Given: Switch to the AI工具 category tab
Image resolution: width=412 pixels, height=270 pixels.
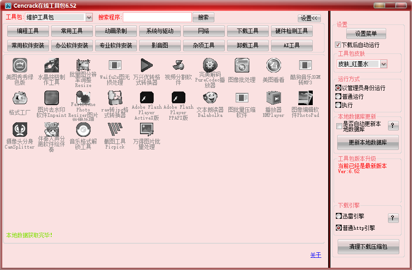Looking at the screenshot, I should [292, 45].
